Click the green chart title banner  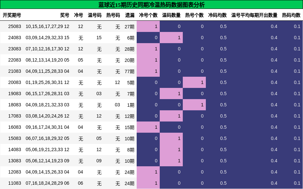click(151, 5)
